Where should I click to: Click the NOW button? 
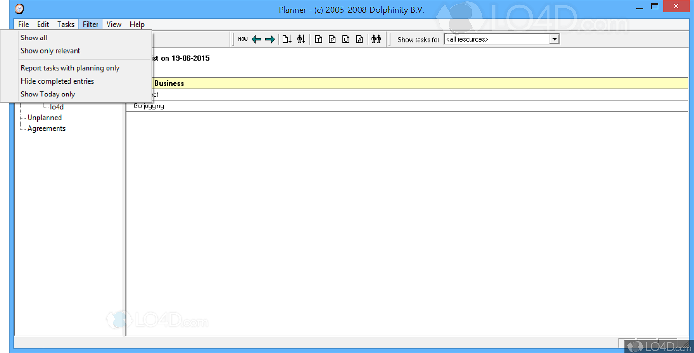(x=243, y=39)
